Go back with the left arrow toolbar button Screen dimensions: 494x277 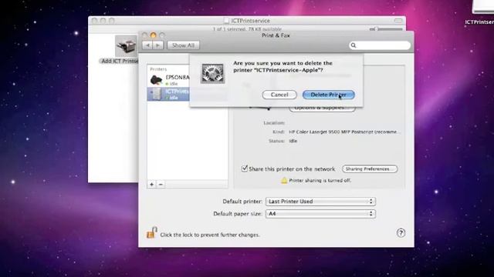click(x=147, y=45)
